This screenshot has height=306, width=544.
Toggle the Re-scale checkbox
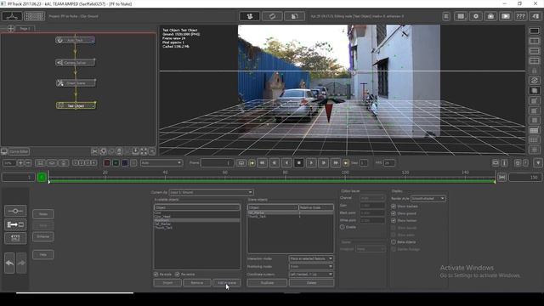[x=156, y=274]
